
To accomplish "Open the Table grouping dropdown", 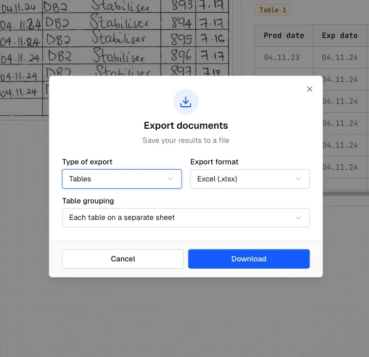I will coord(185,218).
